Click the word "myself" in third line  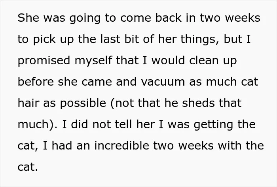(x=93, y=61)
